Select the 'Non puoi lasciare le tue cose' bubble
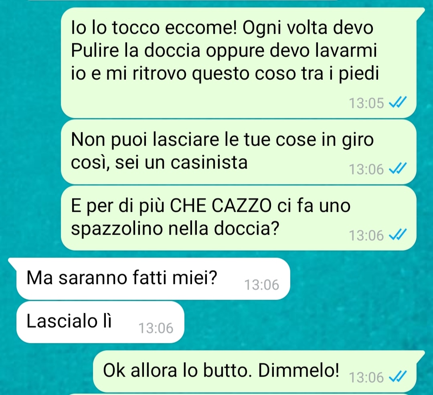Image resolution: width=433 pixels, height=395 pixels. 239,152
